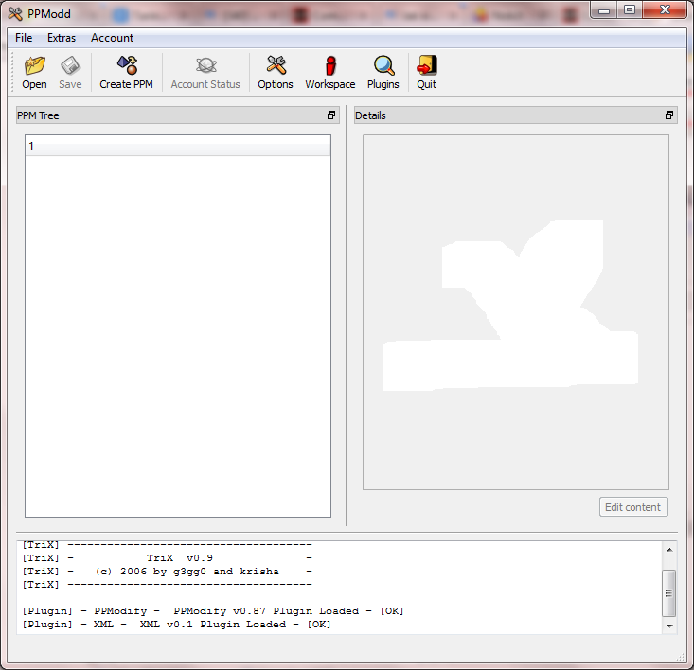Click the PPM Tree panel title bar
The image size is (694, 670).
177,115
